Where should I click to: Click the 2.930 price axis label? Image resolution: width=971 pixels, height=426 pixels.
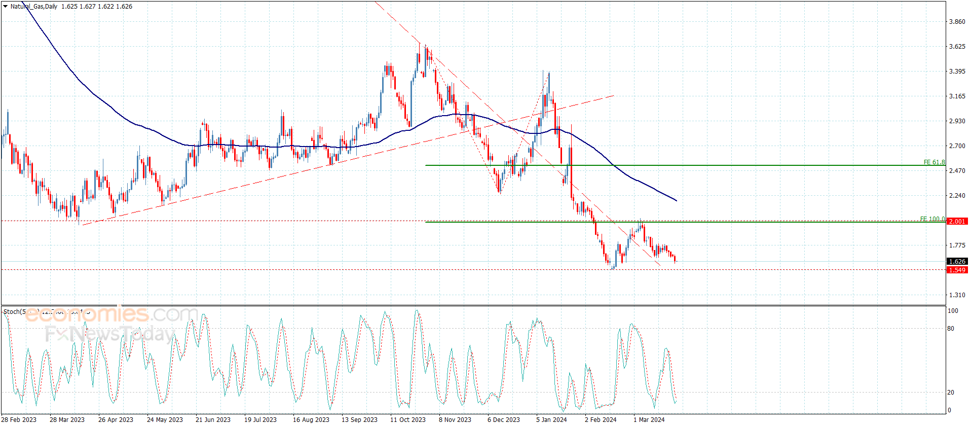point(957,121)
